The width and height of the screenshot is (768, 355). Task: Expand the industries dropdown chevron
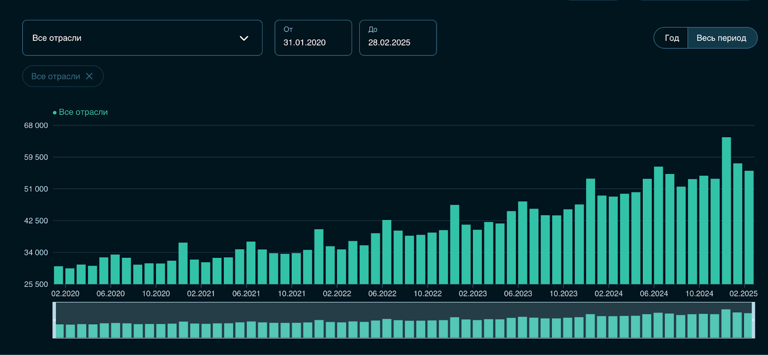point(244,38)
